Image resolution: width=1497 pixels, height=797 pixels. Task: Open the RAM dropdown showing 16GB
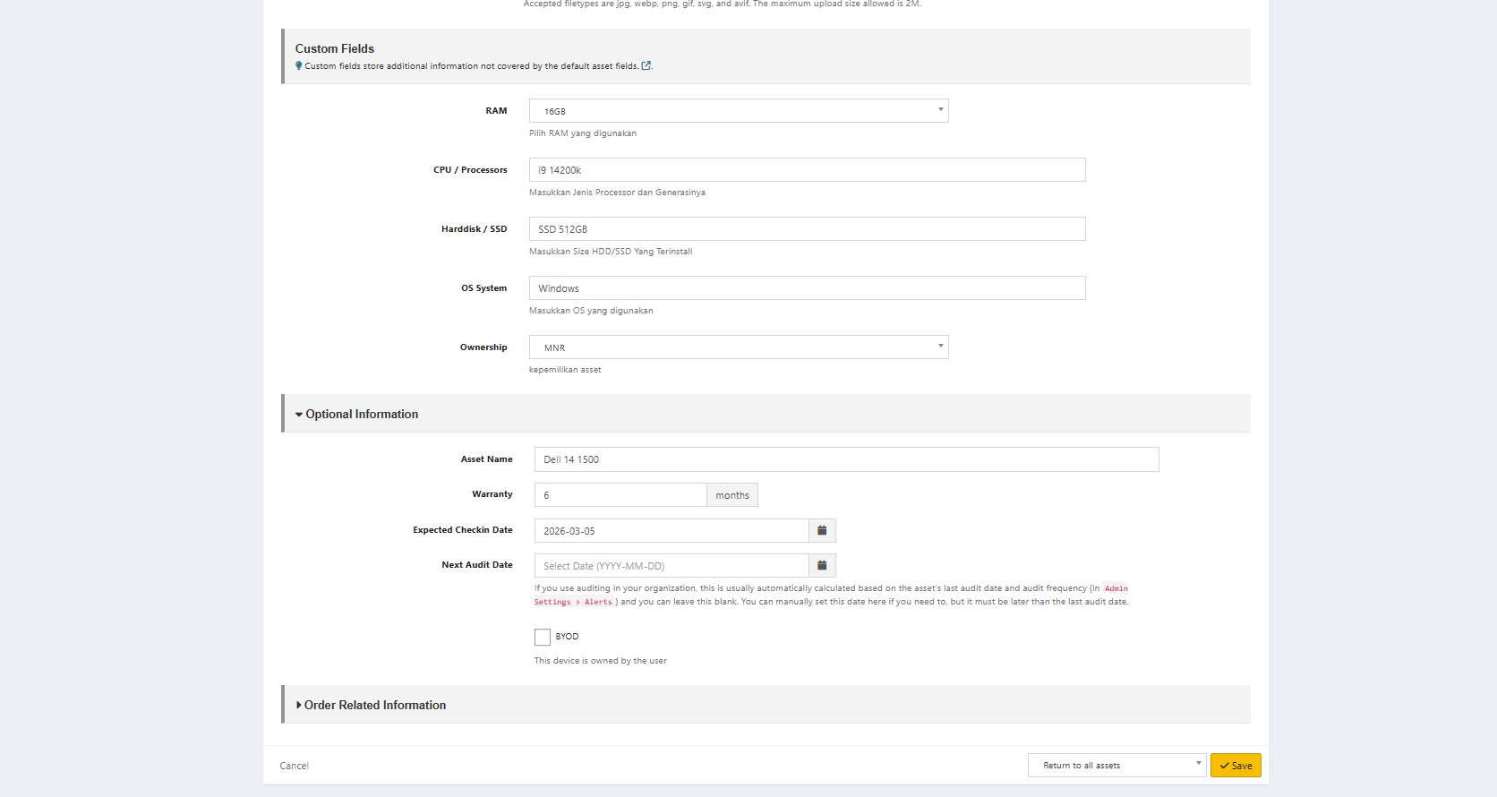pos(739,111)
